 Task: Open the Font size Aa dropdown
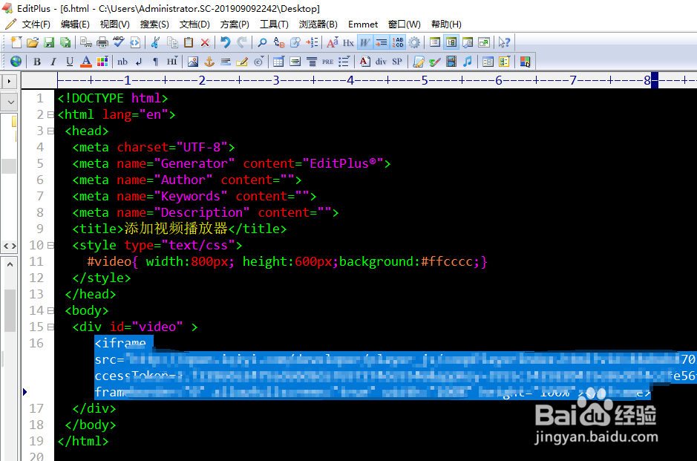coord(332,42)
